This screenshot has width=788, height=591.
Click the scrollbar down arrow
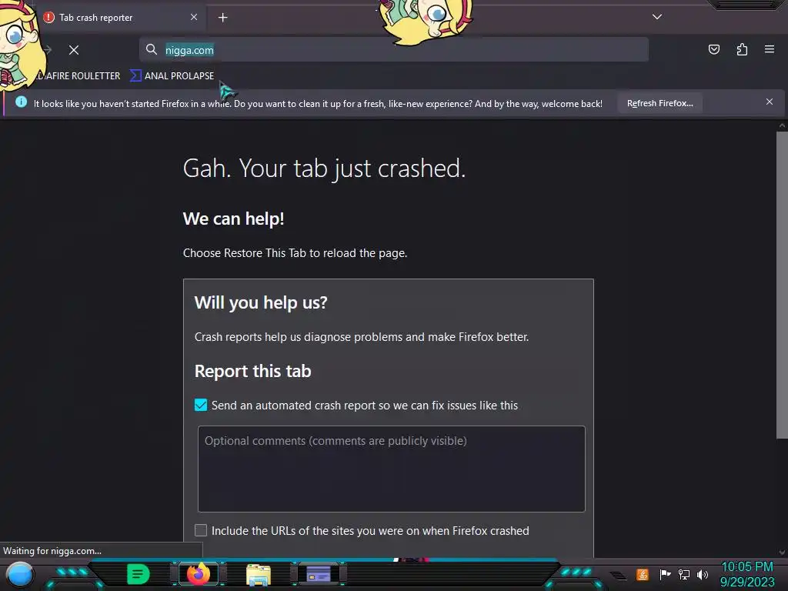[782, 552]
